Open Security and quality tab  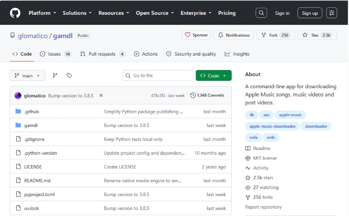191,54
